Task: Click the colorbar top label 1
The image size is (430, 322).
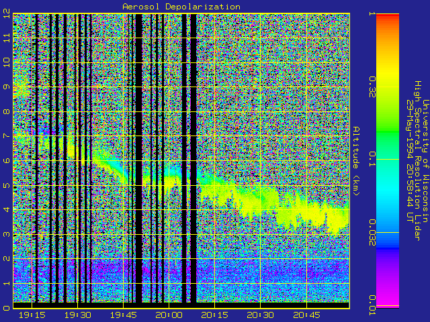Action: point(372,13)
